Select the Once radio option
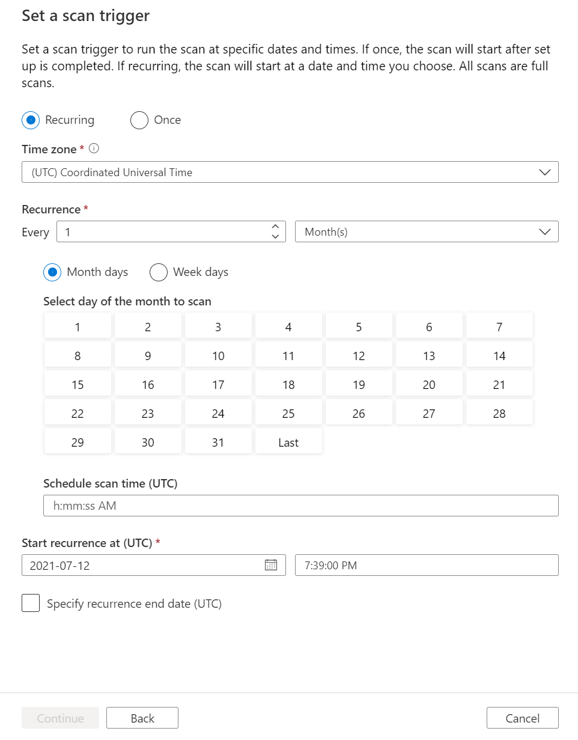The height and width of the screenshot is (740, 578). tap(139, 120)
